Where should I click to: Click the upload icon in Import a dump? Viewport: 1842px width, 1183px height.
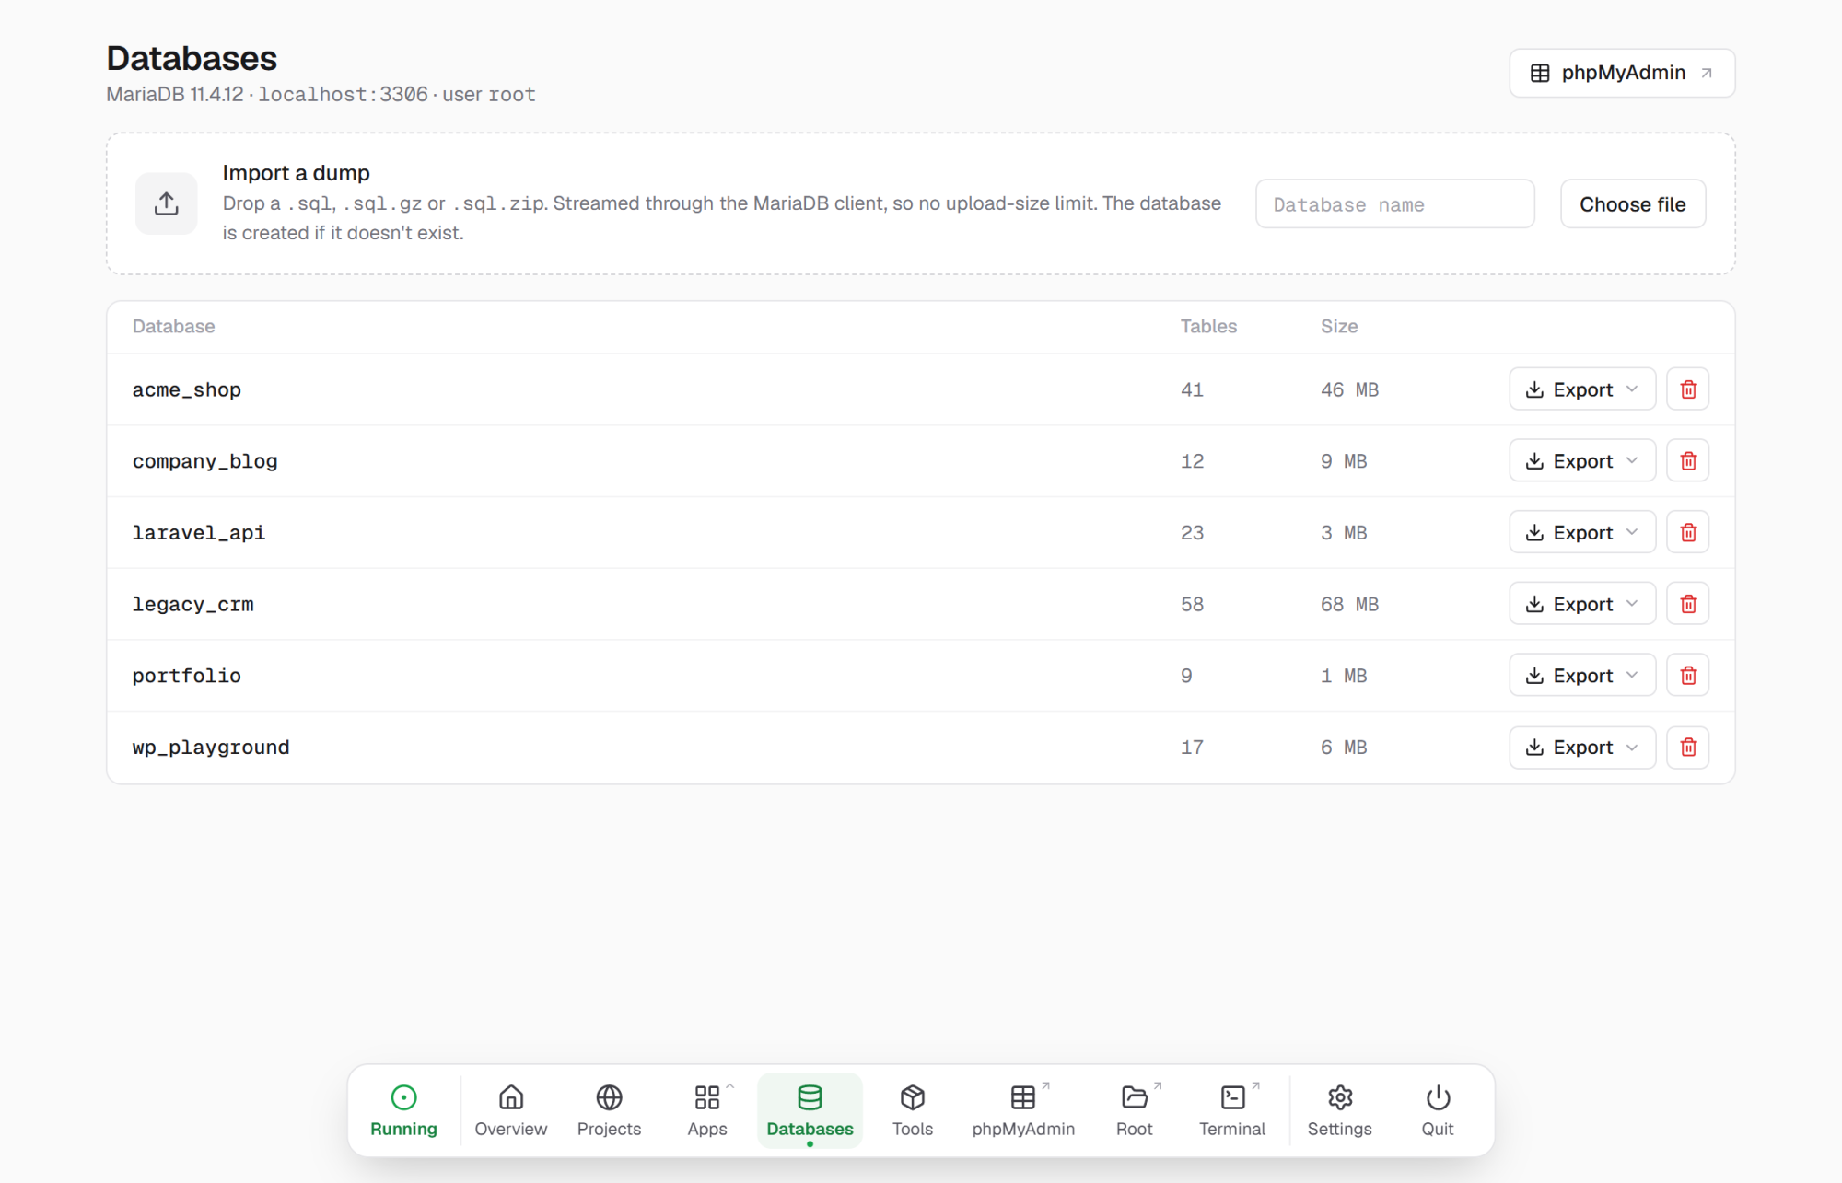[167, 203]
